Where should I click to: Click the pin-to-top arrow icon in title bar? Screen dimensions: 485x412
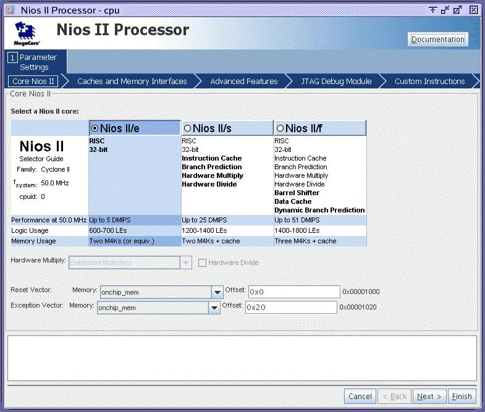(432, 10)
